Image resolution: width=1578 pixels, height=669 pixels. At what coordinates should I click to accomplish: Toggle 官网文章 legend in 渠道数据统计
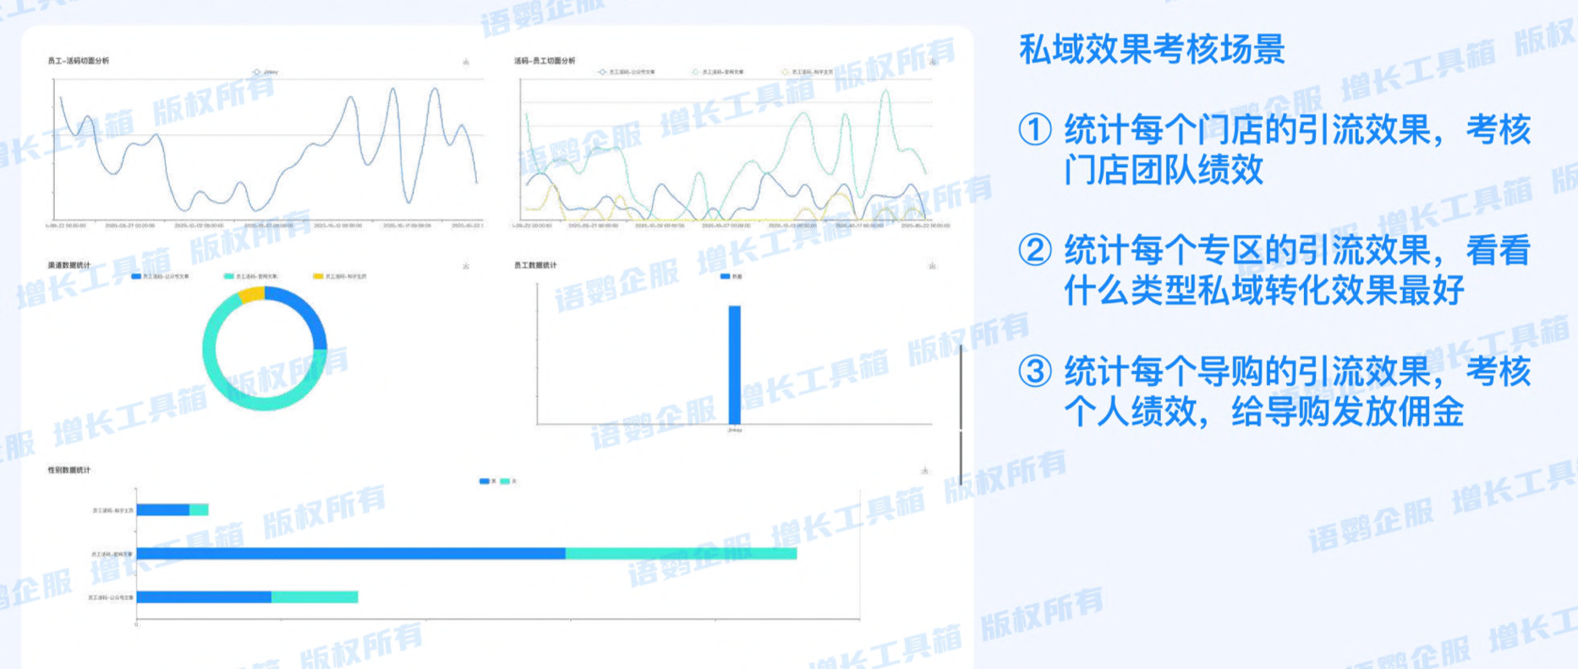251,276
